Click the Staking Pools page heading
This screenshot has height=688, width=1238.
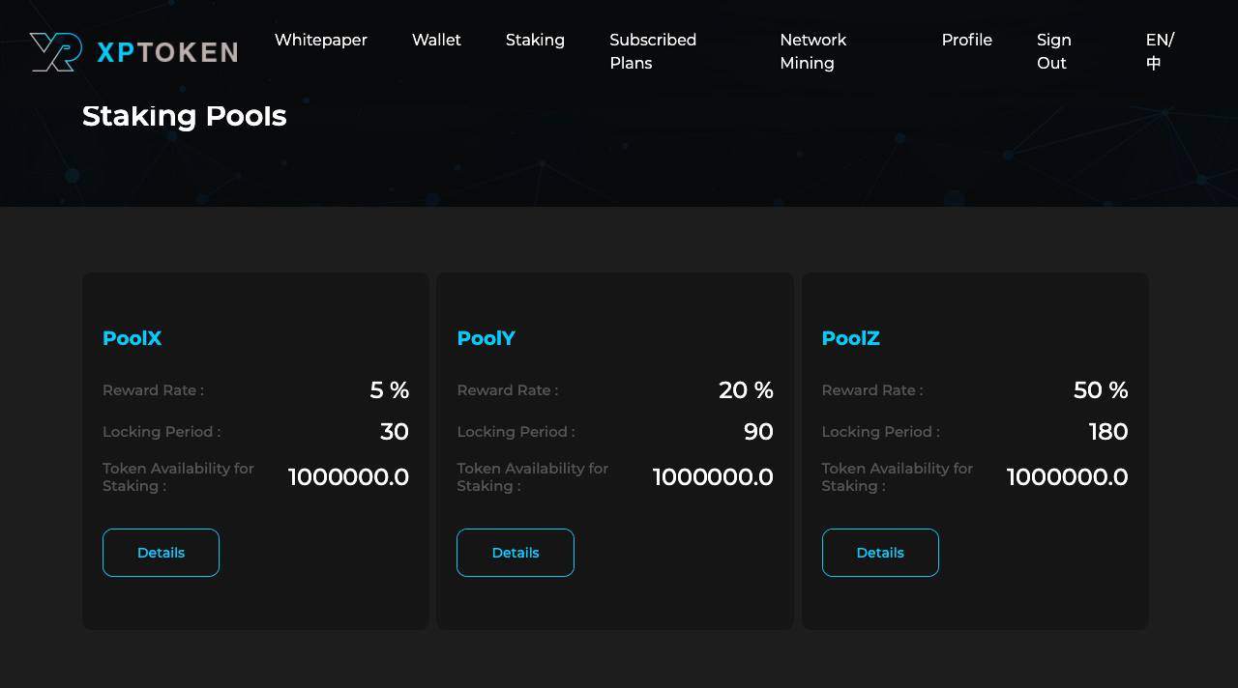tap(184, 116)
